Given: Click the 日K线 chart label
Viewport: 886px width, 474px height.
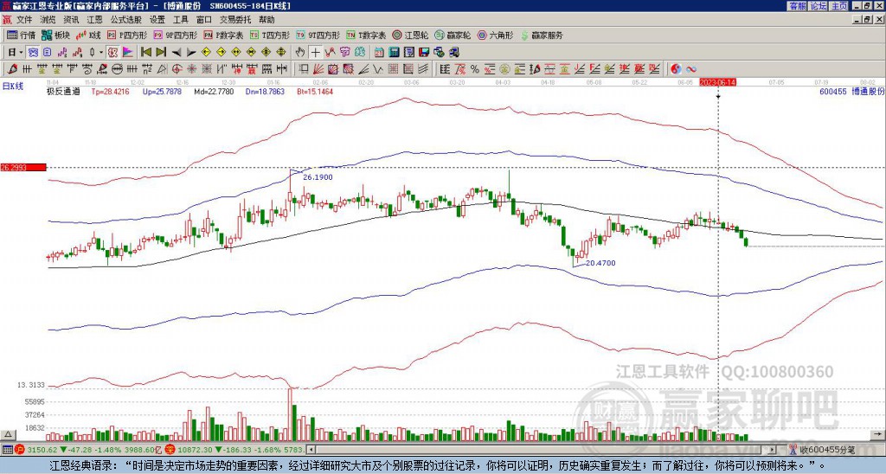Looking at the screenshot, I should [x=13, y=86].
